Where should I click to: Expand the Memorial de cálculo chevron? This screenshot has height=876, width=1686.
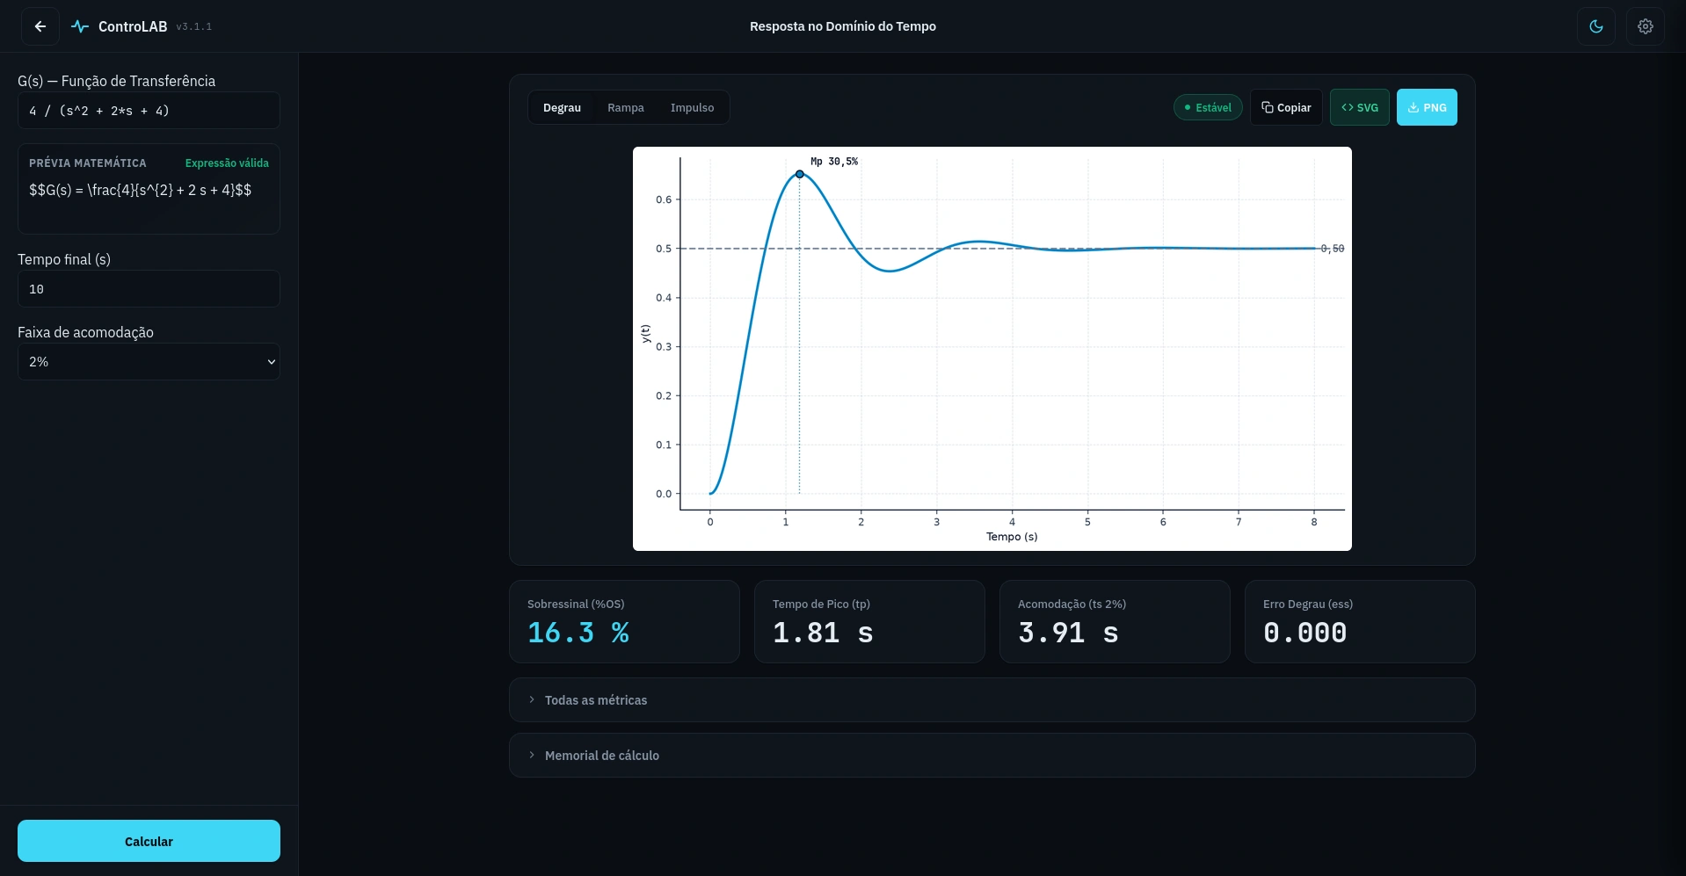532,755
